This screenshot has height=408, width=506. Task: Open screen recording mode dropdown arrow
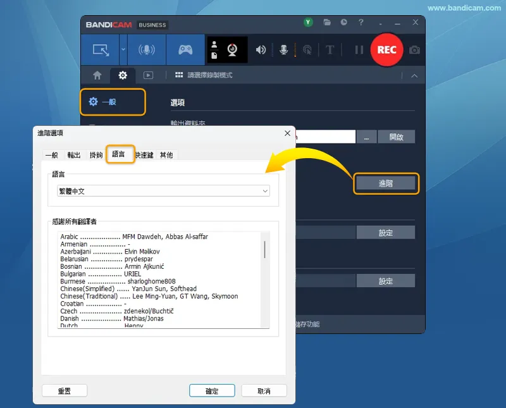(x=123, y=50)
